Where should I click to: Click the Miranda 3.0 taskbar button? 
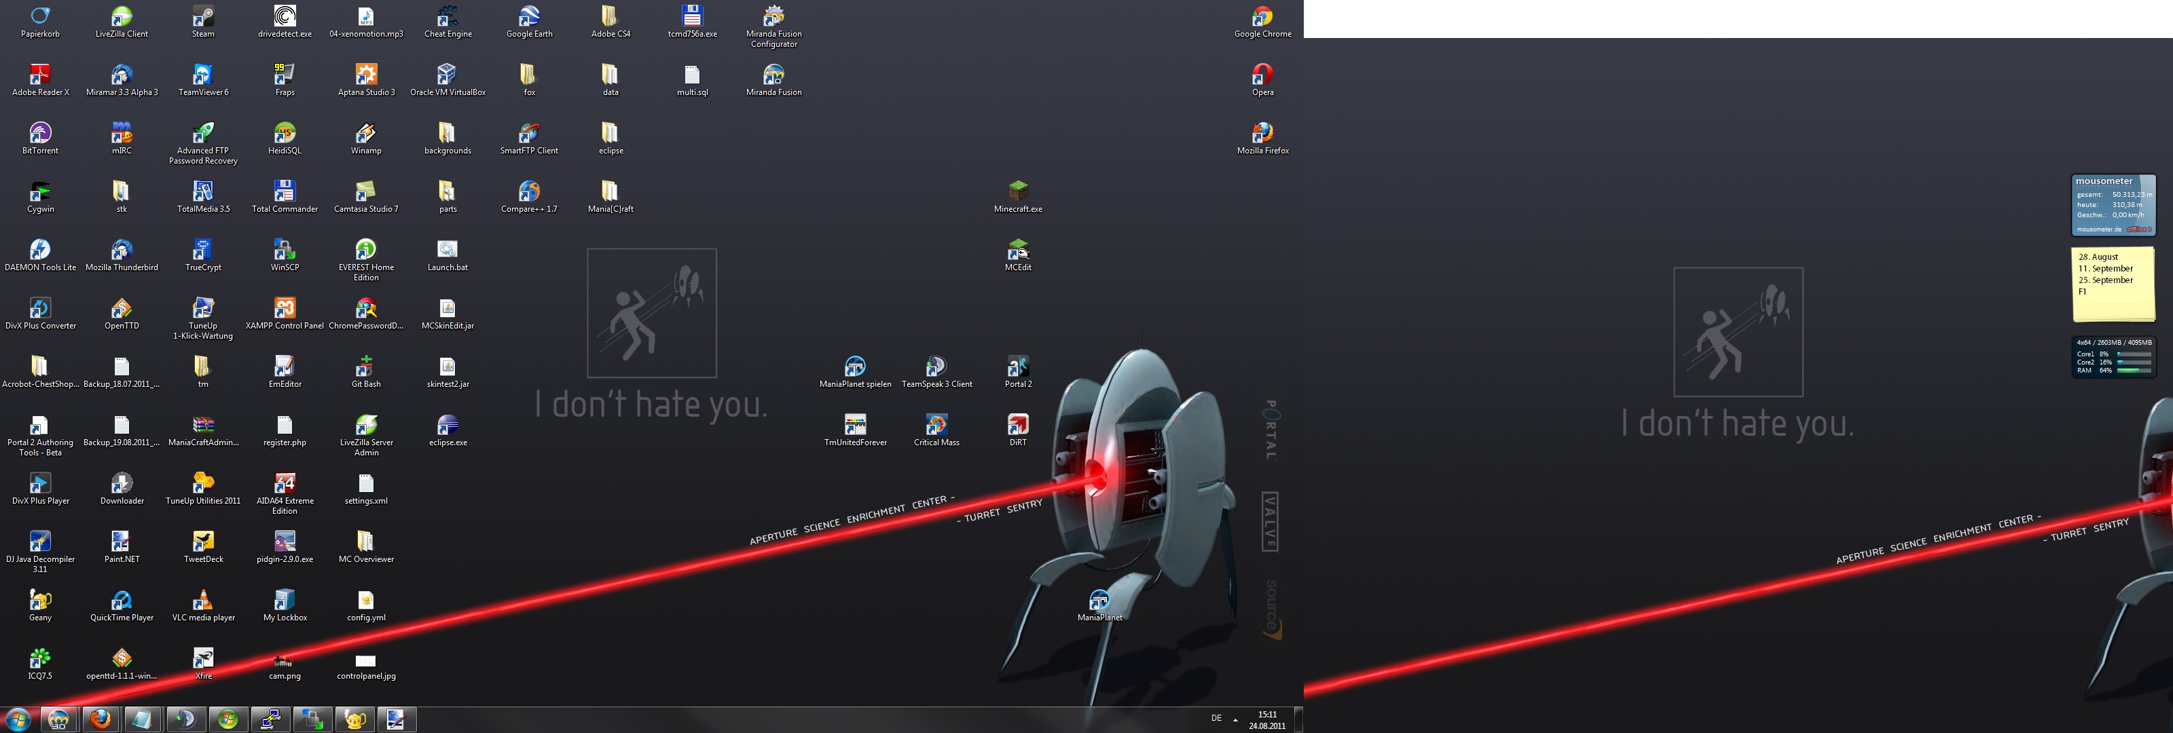(59, 719)
